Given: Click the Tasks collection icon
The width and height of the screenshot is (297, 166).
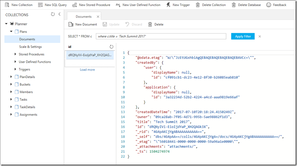Looking at the screenshot, I should [17, 100].
